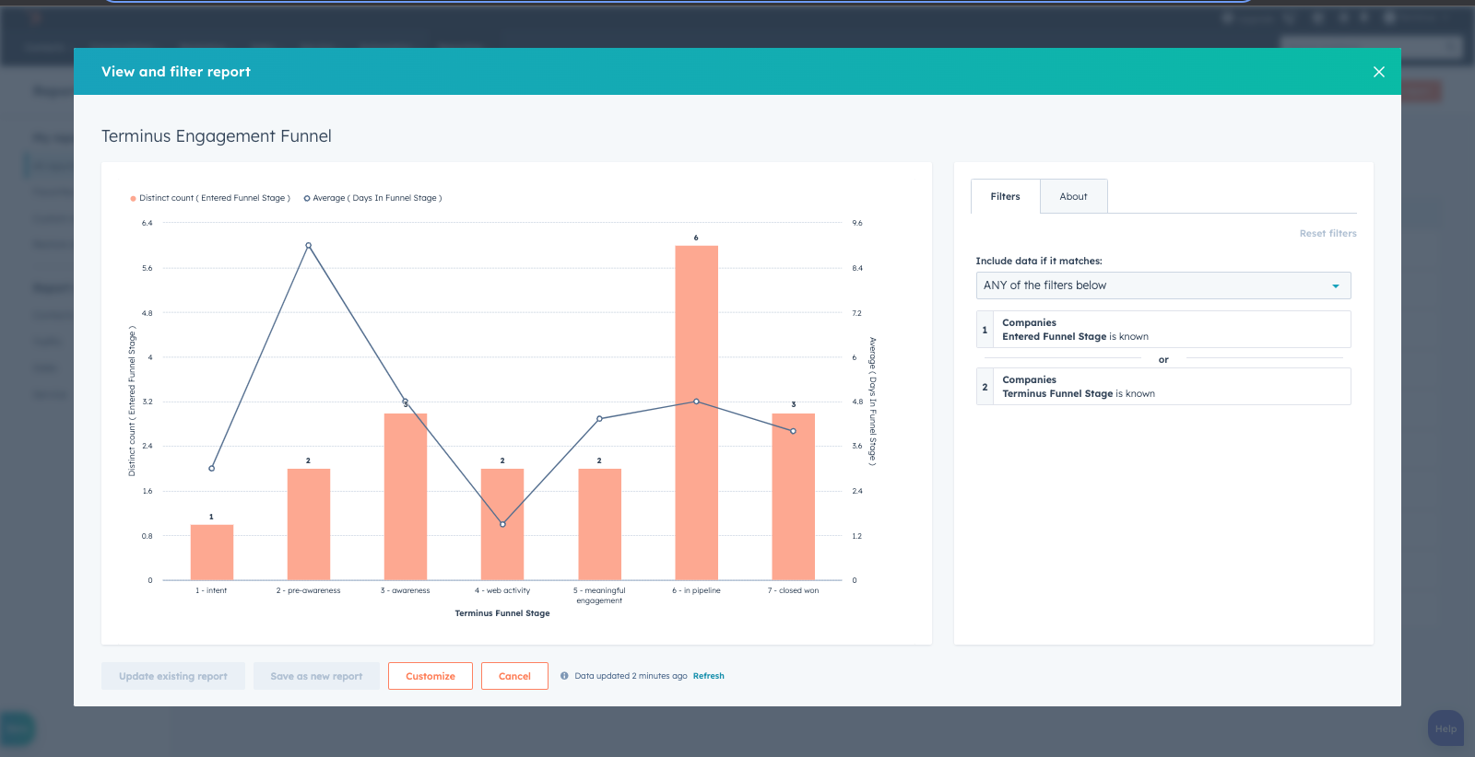Click the 4 - web activity bar
1475x757 pixels.
tap(502, 525)
